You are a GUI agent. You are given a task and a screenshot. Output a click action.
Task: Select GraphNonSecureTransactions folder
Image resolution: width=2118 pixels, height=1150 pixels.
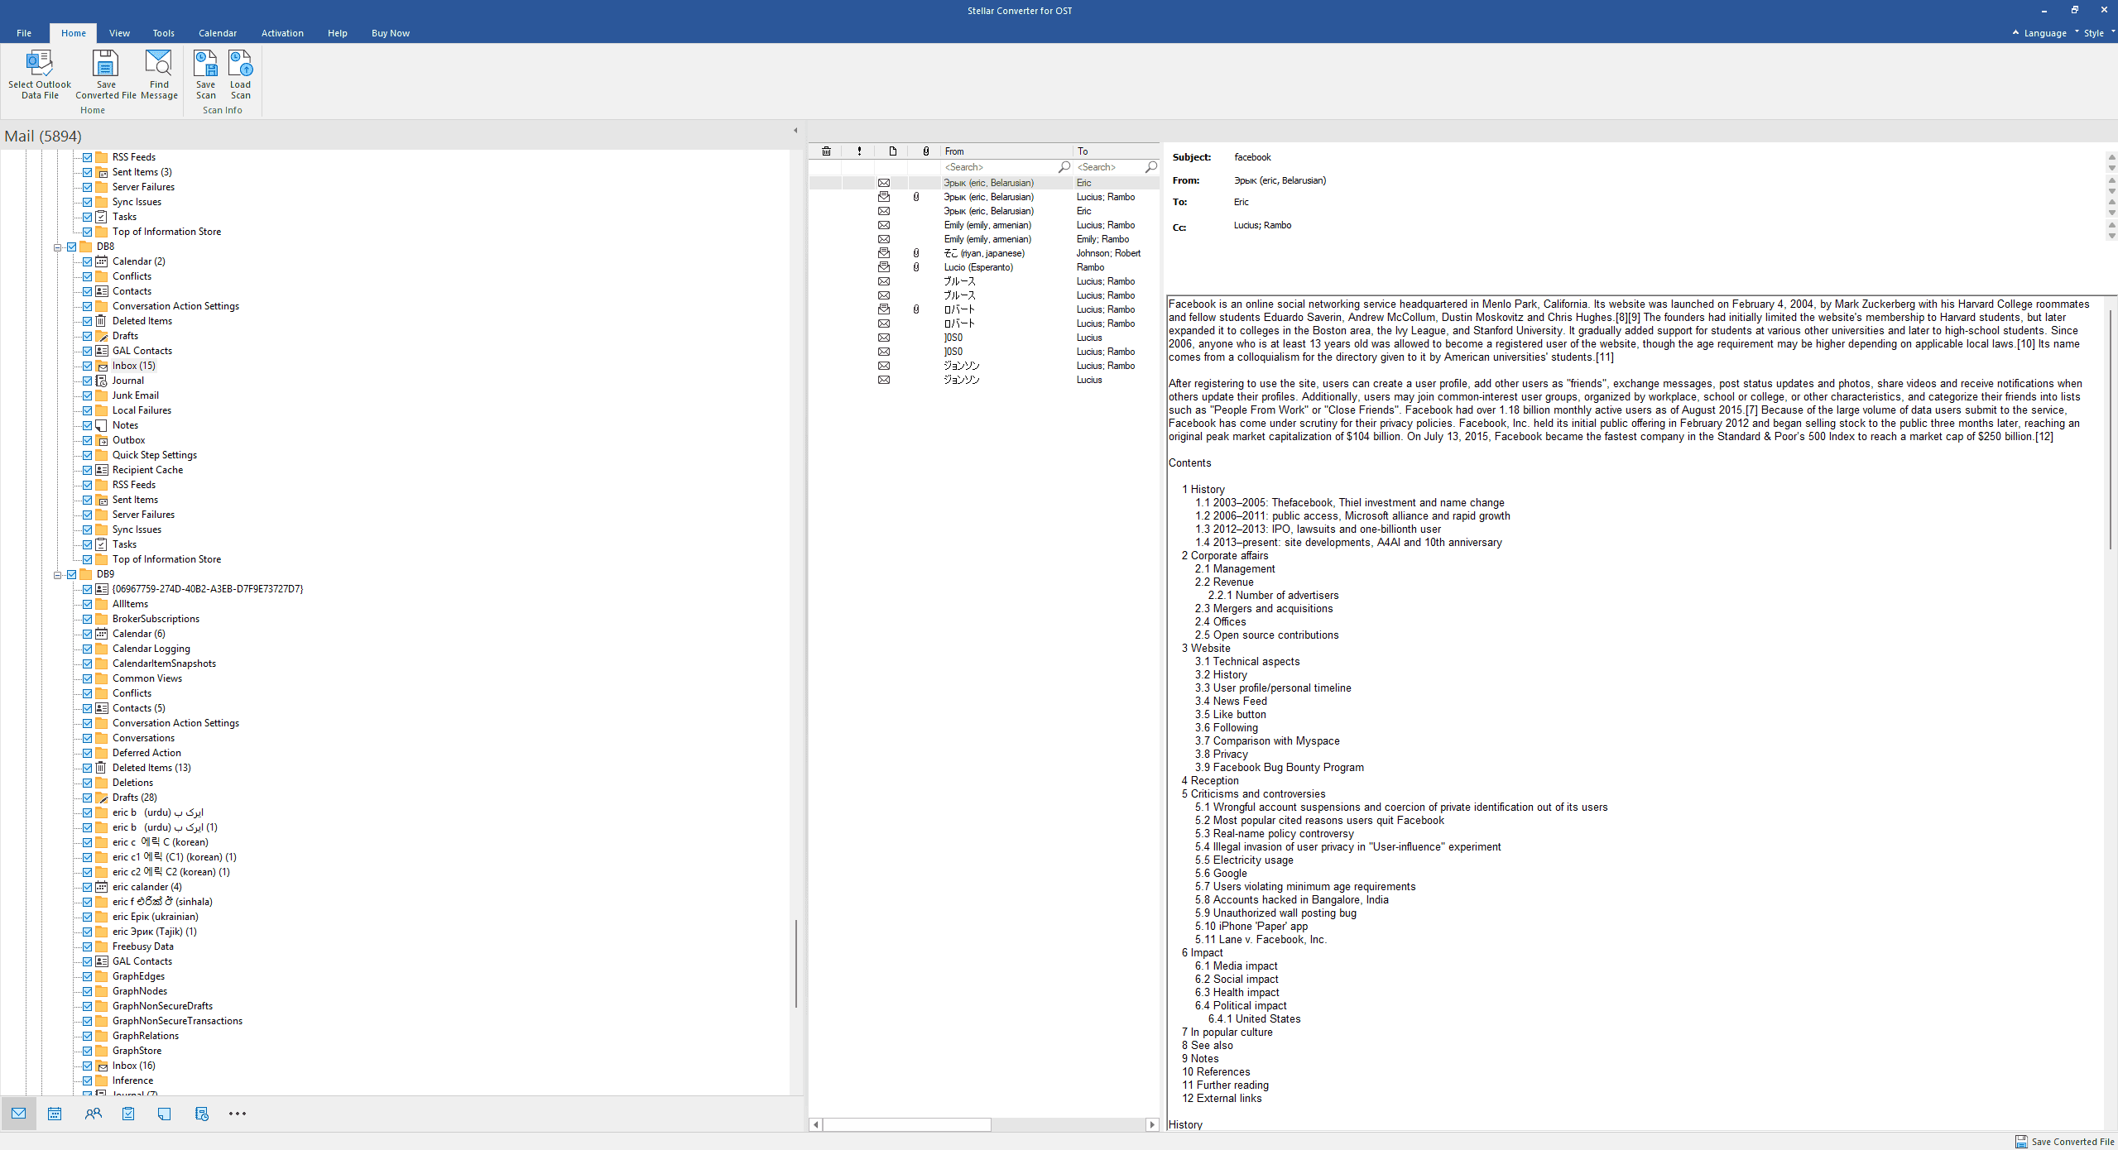[x=177, y=1021]
